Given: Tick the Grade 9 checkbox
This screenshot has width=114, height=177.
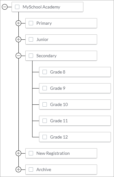Looking at the screenshot, I should coord(45,88).
